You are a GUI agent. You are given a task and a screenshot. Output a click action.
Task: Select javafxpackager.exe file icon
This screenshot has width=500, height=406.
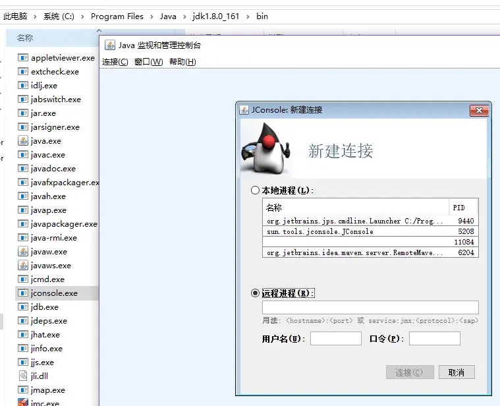[x=23, y=183]
